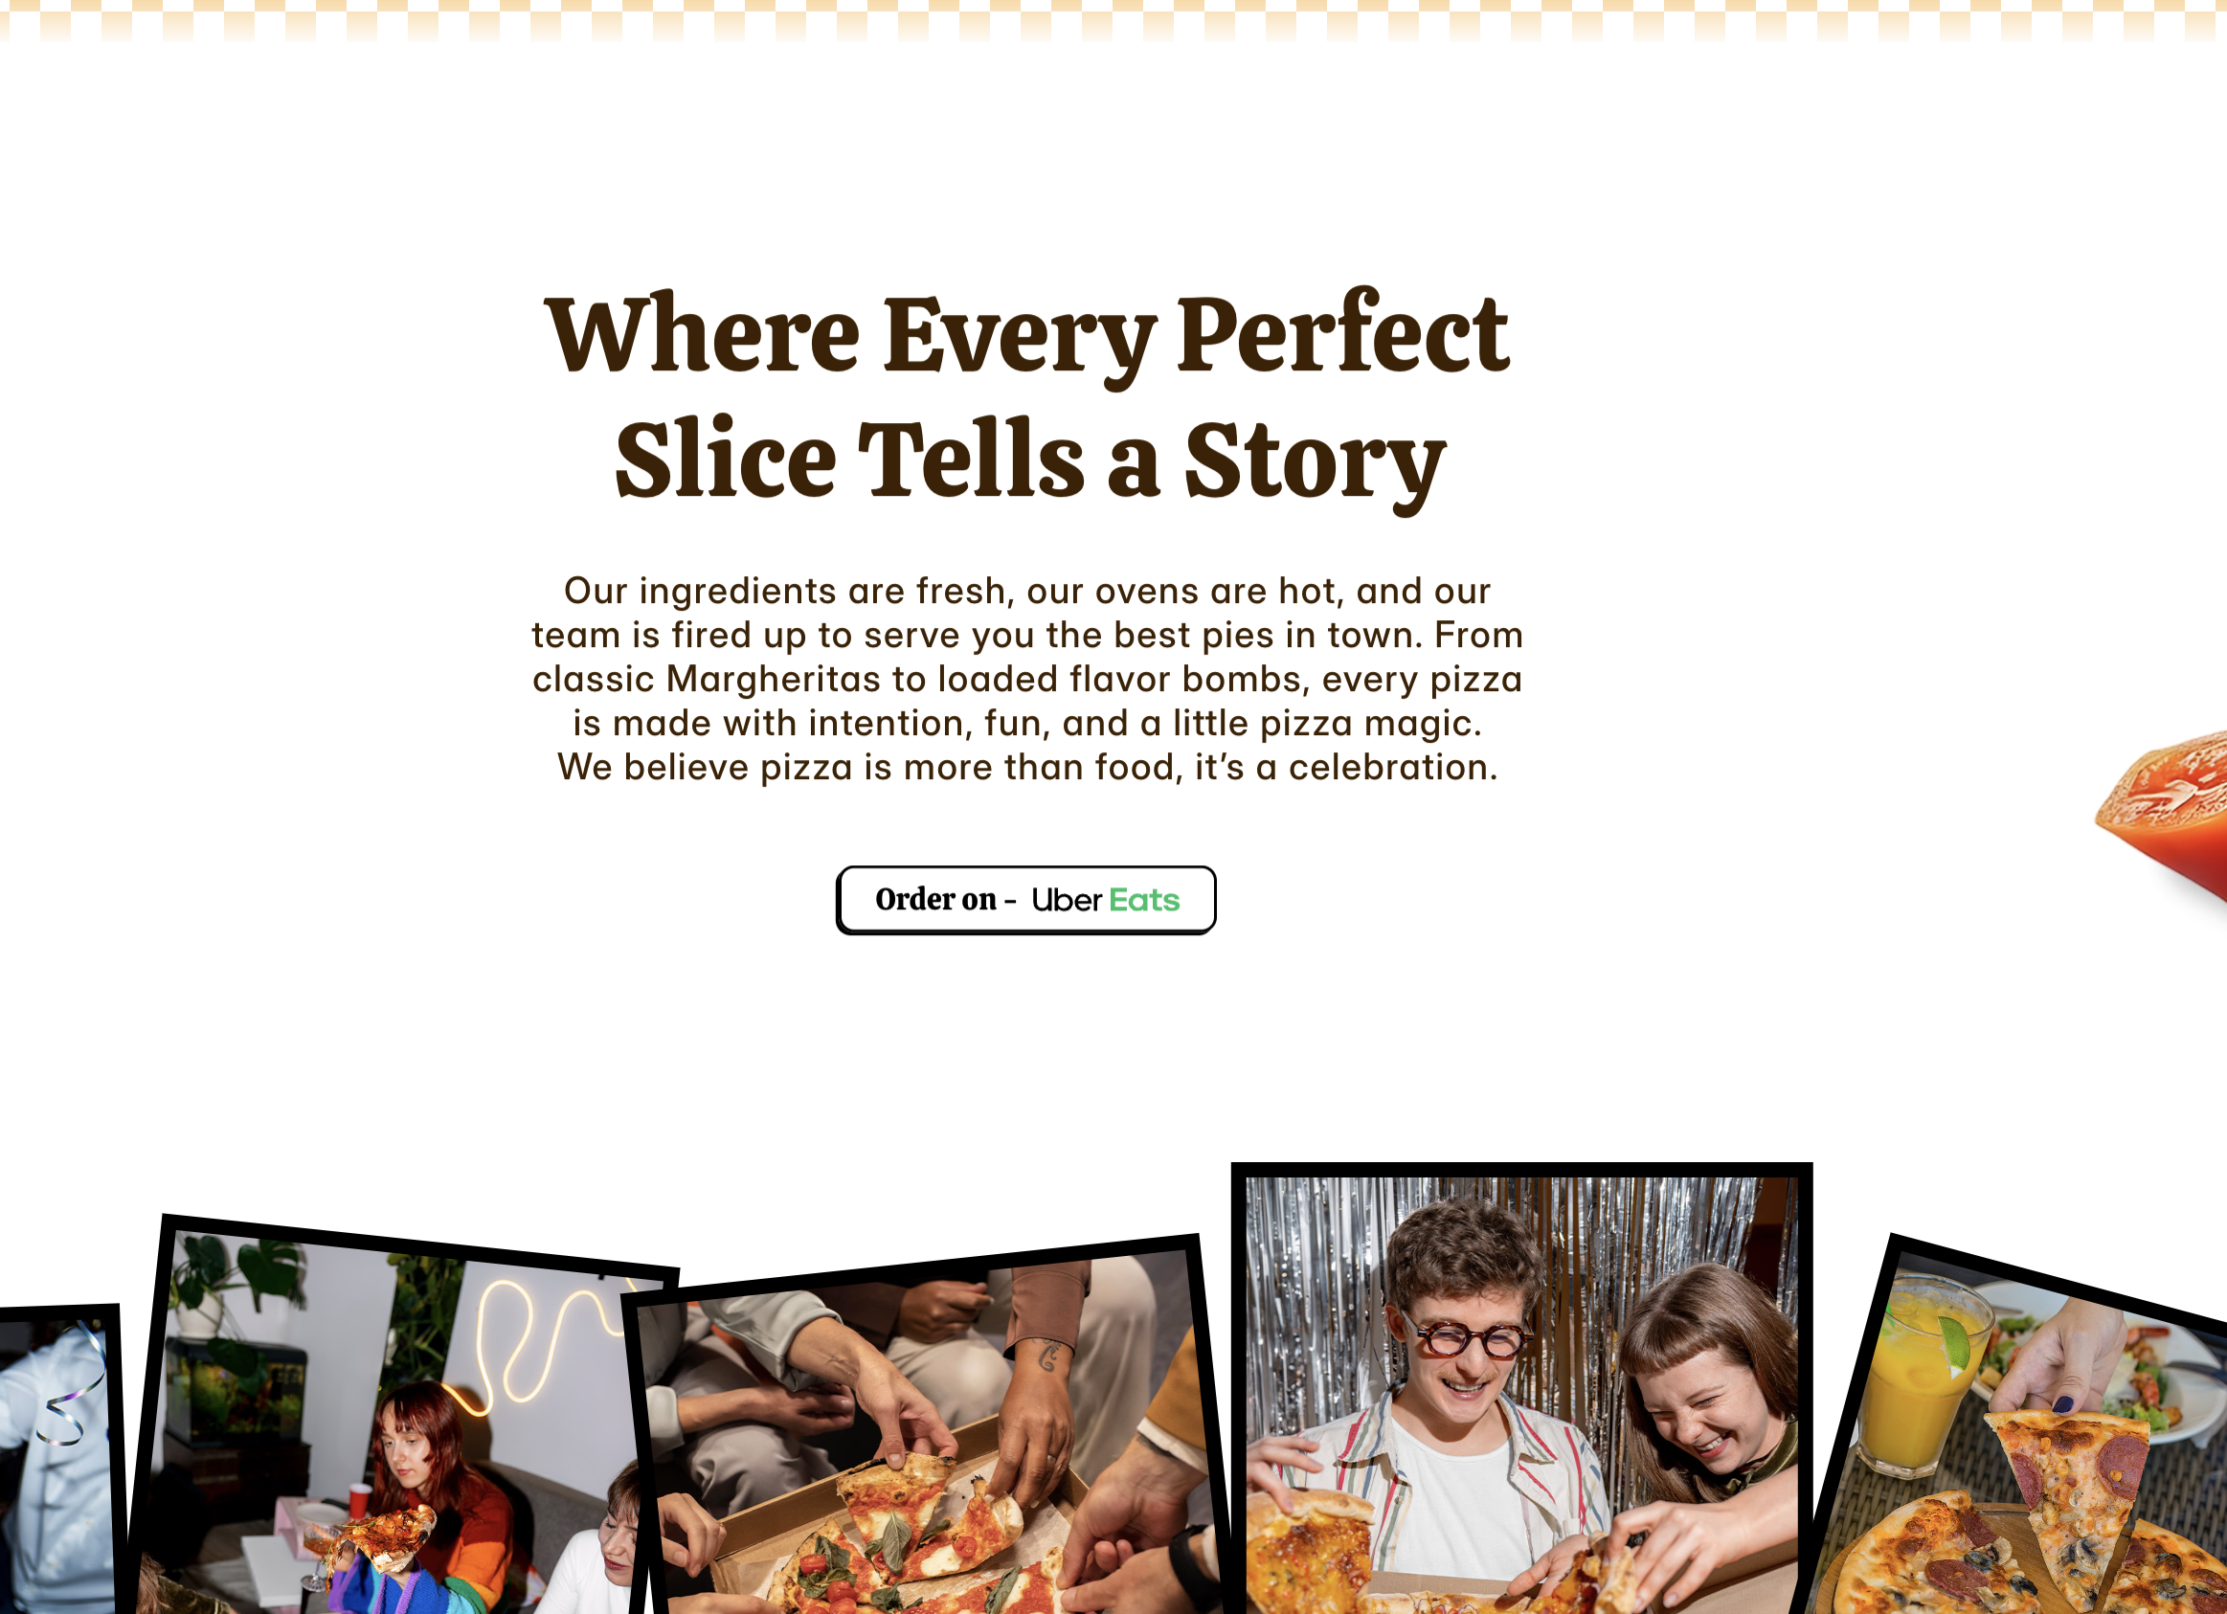Screen dimensions: 2227x1614
Task: Click the 'Order on -' label text
Action: 946,899
